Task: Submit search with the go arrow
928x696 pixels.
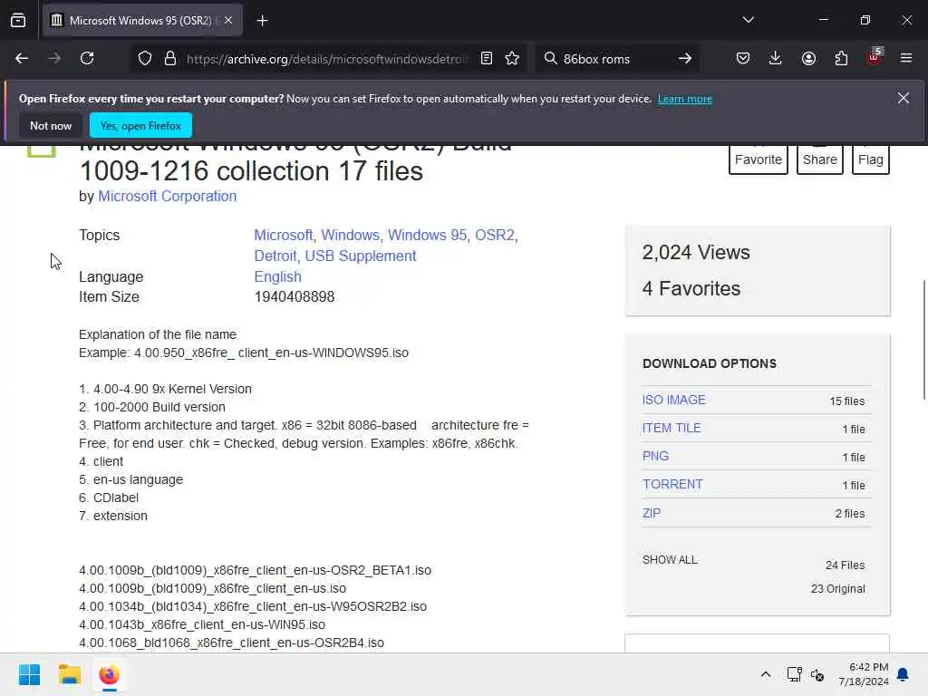Action: (685, 59)
